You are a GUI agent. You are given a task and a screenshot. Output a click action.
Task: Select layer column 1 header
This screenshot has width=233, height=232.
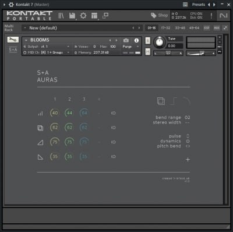(x=55, y=99)
